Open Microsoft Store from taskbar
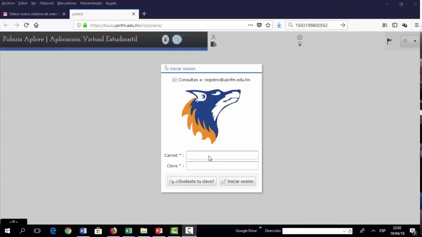This screenshot has height=237, width=422. pos(98,231)
